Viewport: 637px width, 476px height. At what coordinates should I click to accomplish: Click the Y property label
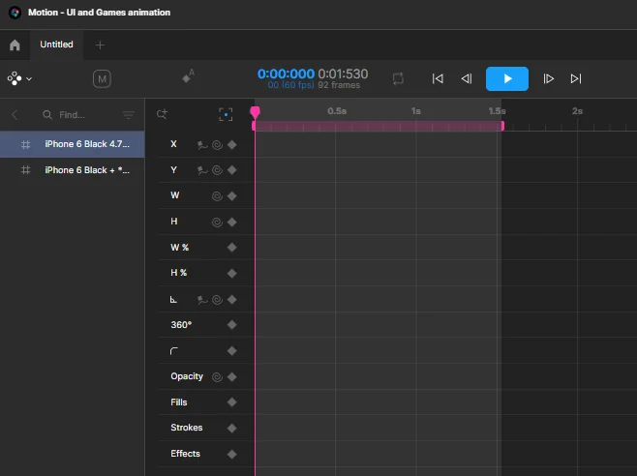(x=174, y=169)
